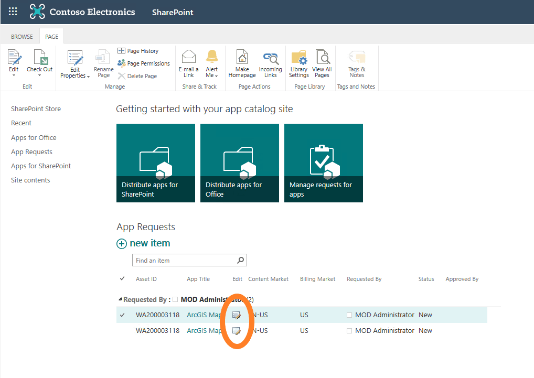Toggle the checkmark on the first WA200003118 row
The height and width of the screenshot is (378, 534).
click(x=123, y=315)
